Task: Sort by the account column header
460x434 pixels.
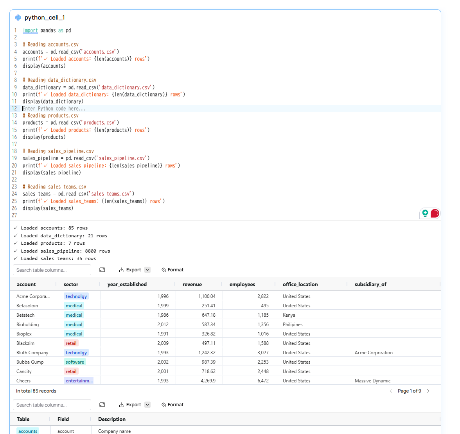Action: 26,285
